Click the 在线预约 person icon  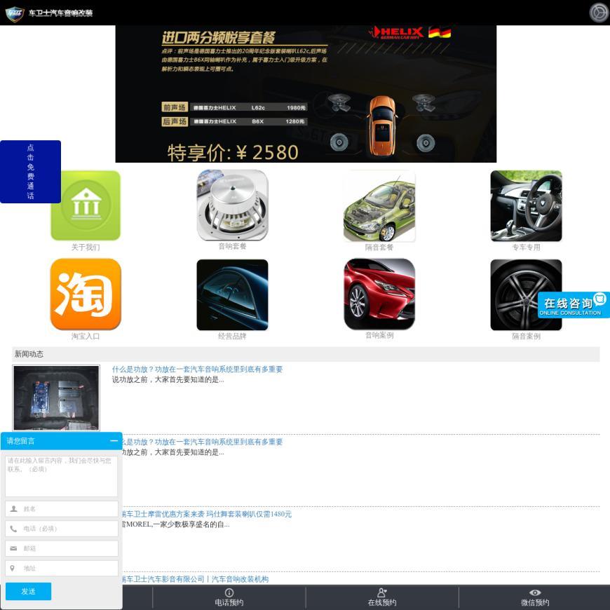tap(382, 592)
